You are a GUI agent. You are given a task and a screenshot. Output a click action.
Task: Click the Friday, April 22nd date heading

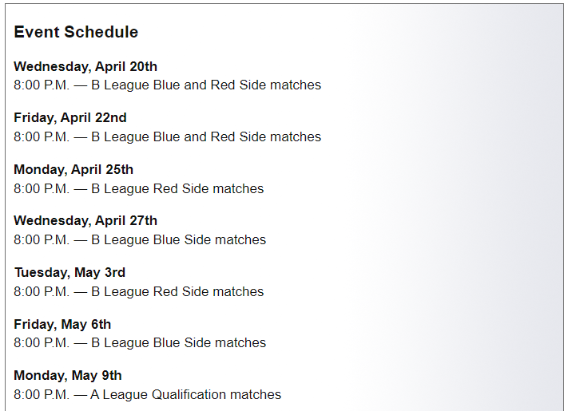point(70,118)
